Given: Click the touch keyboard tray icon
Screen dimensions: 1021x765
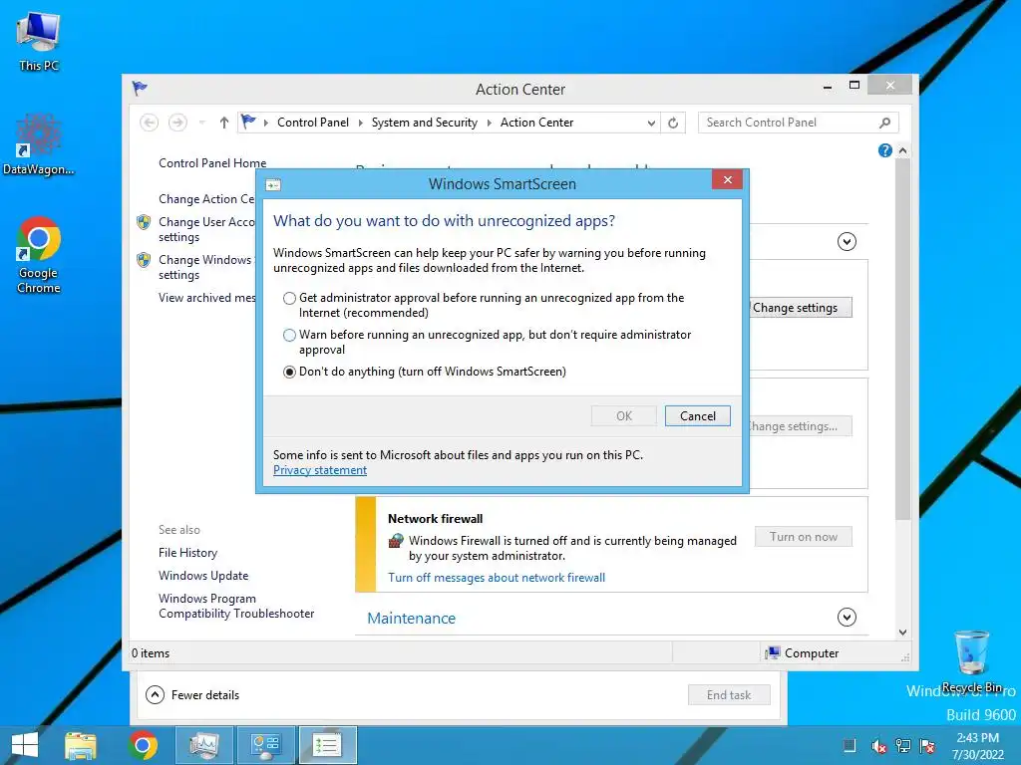Looking at the screenshot, I should (x=850, y=746).
